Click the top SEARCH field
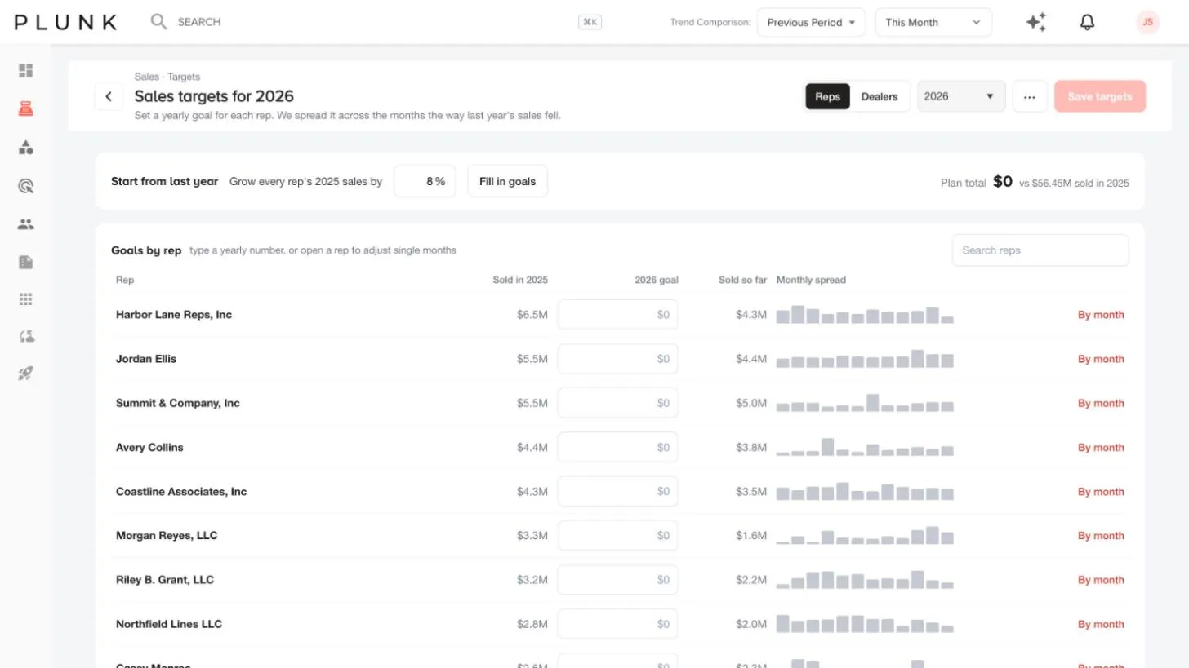The image size is (1189, 668). tap(376, 22)
